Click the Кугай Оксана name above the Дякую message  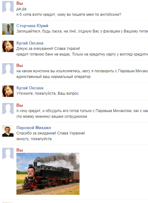click(30, 43)
